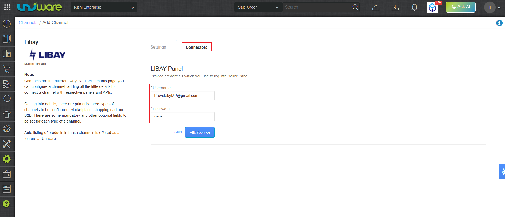
Task: Click the 'LIBAY Panel' heading
Action: pos(167,69)
